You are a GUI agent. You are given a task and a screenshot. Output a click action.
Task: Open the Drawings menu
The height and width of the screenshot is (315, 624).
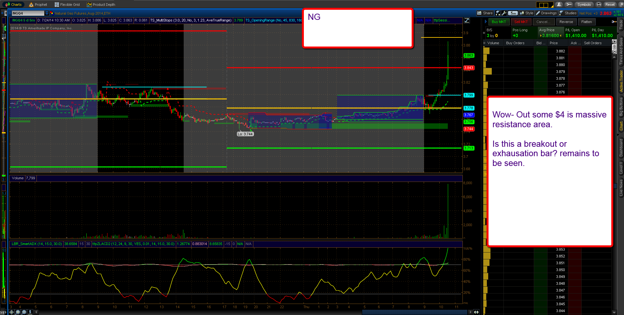(546, 13)
